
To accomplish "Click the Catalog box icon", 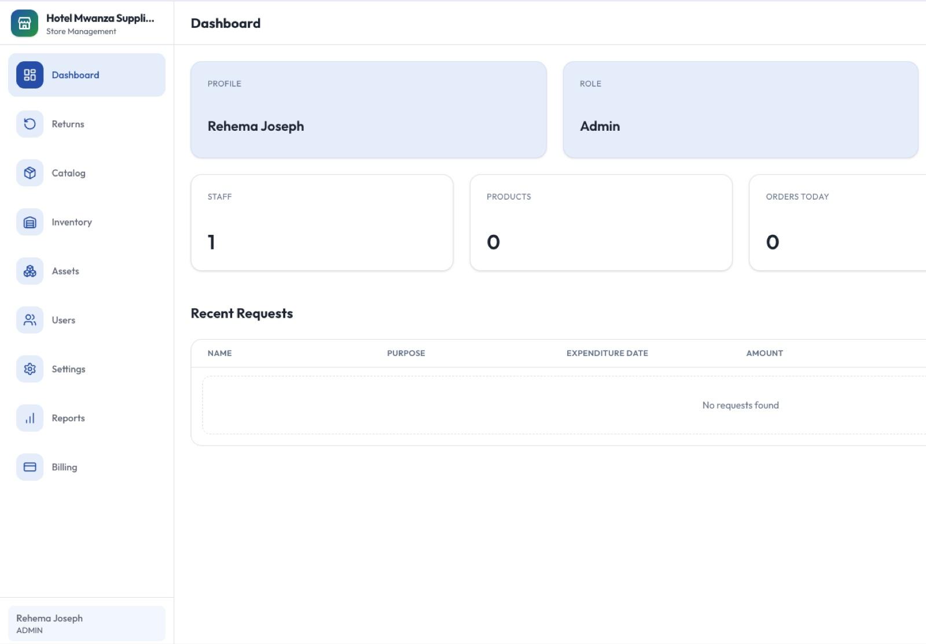I will tap(30, 173).
